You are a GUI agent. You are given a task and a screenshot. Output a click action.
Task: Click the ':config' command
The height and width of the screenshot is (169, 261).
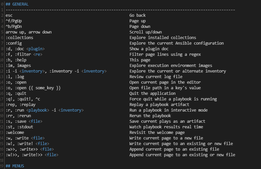pos(14,43)
